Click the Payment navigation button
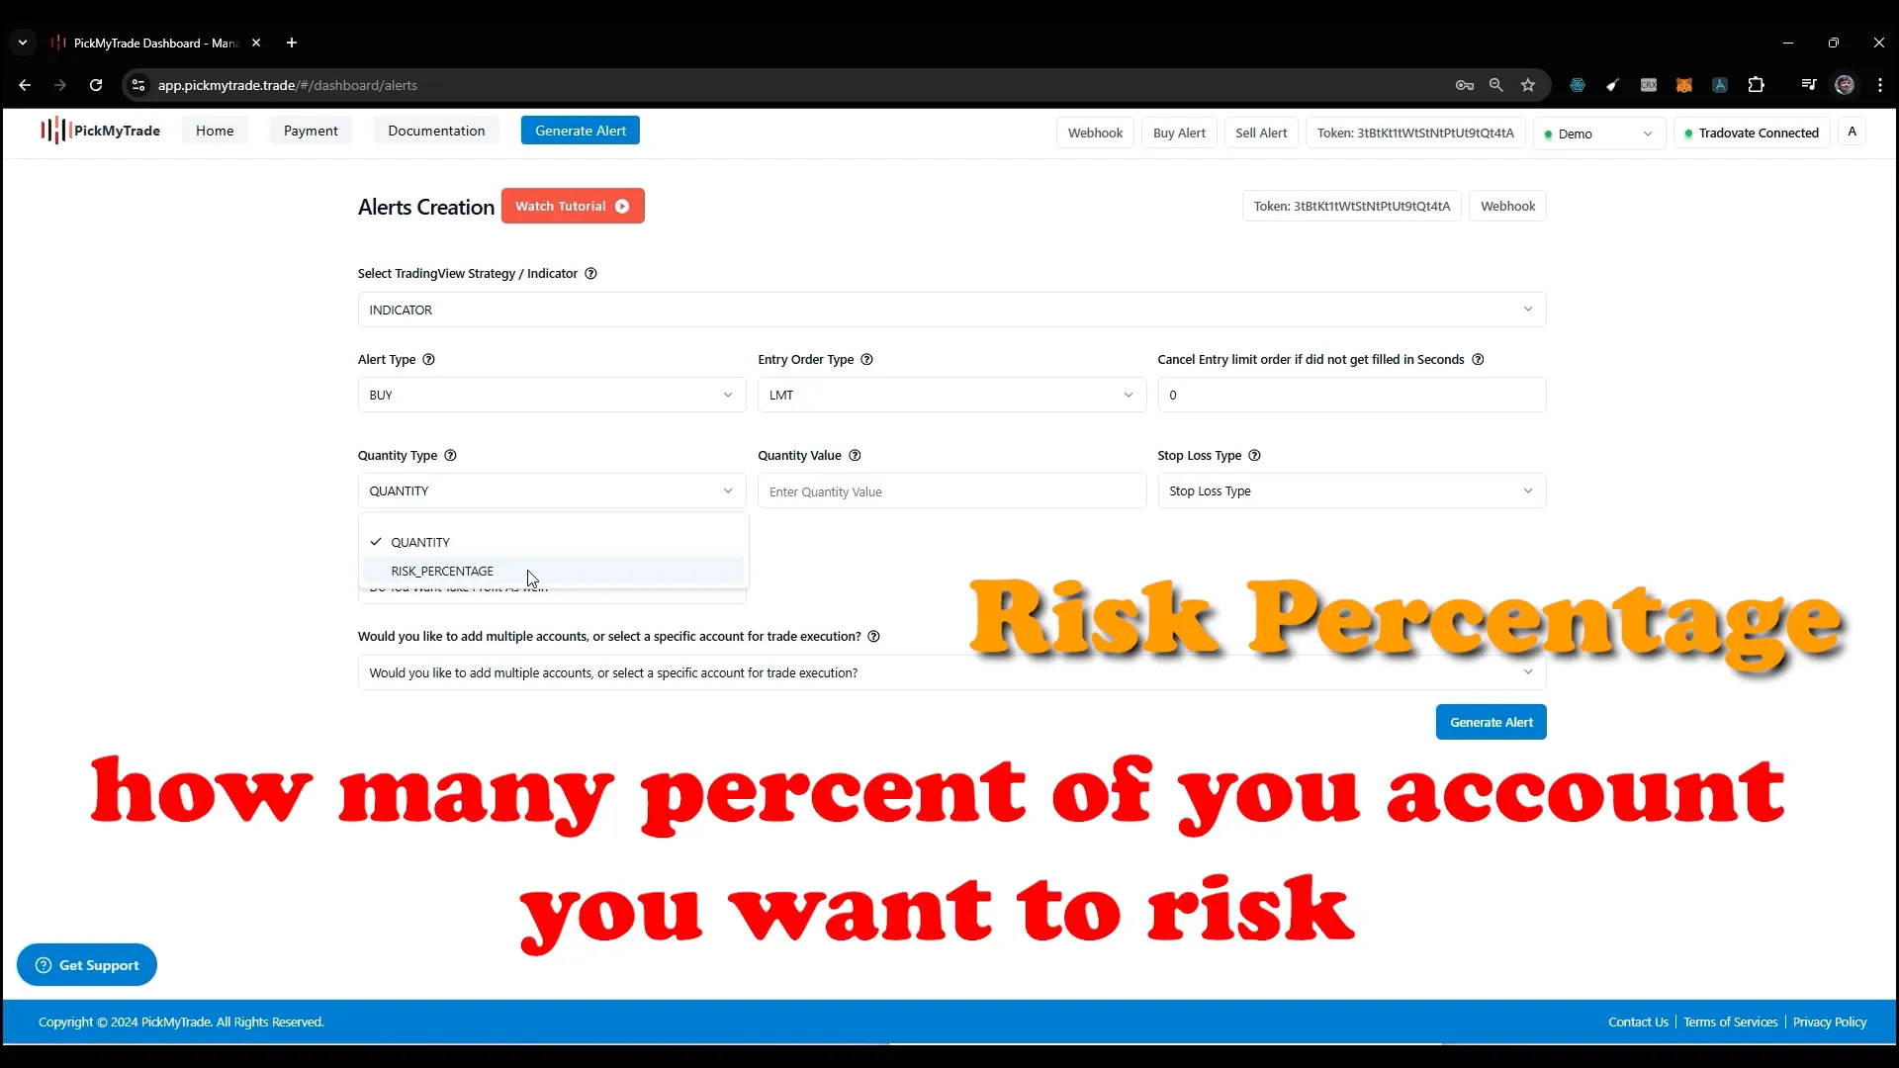 (x=312, y=131)
